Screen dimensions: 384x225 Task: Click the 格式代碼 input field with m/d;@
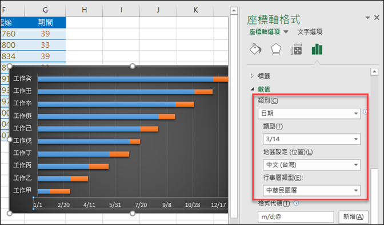pyautogui.click(x=296, y=216)
